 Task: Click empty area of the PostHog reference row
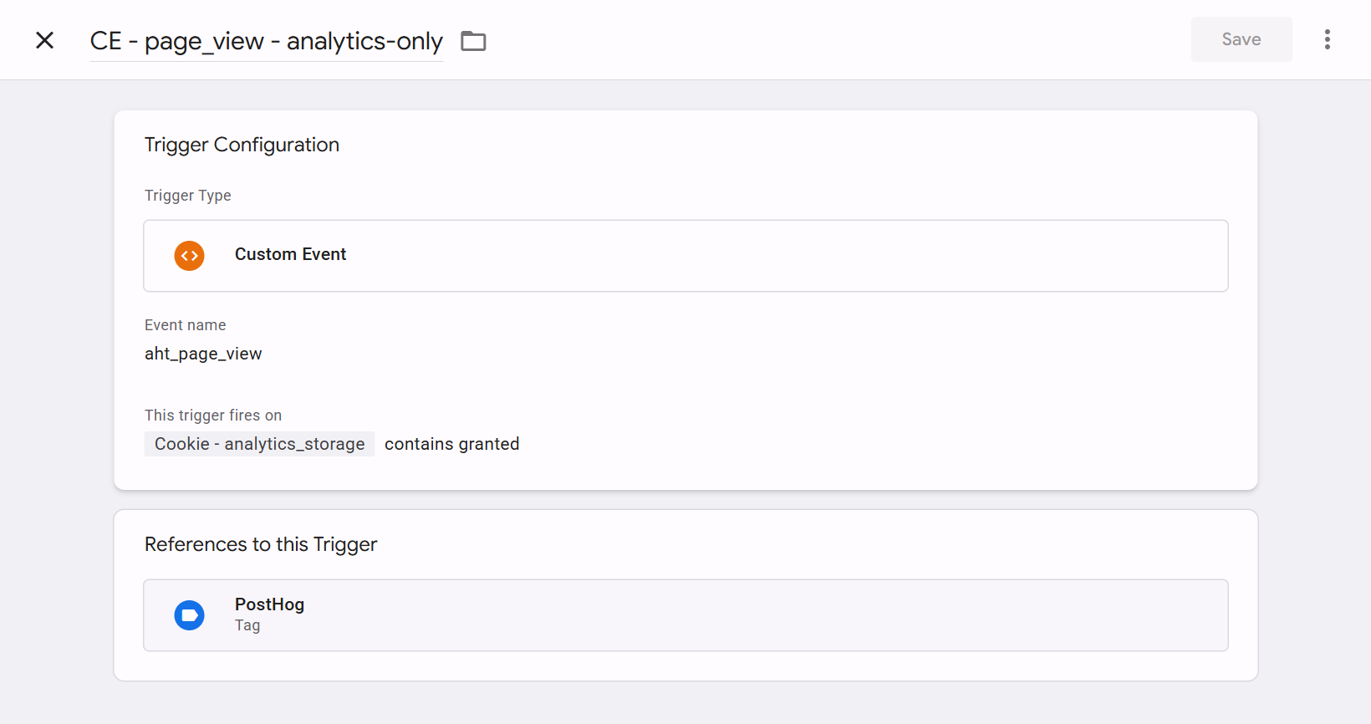(752, 615)
